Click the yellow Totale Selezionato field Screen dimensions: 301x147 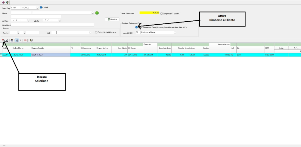(x=149, y=13)
